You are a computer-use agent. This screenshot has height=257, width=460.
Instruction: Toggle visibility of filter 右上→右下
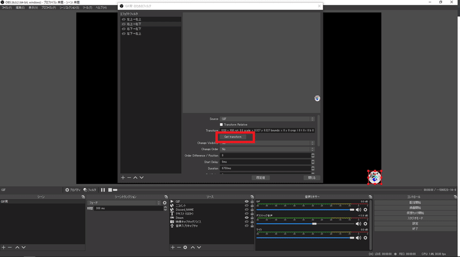tap(124, 24)
